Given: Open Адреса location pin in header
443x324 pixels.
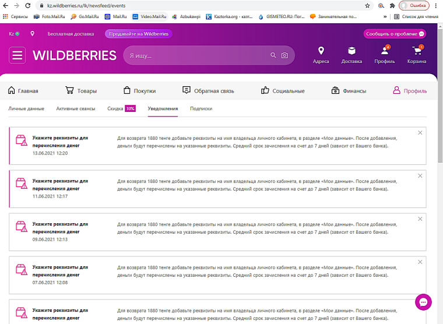Looking at the screenshot, I should (321, 54).
